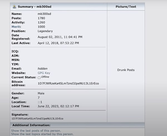The width and height of the screenshot is (167, 136).
Task: Click the name value mb300sd
Action: coord(44,14)
